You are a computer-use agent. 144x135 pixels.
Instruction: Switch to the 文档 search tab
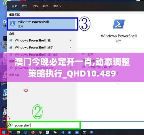click(x=35, y=6)
